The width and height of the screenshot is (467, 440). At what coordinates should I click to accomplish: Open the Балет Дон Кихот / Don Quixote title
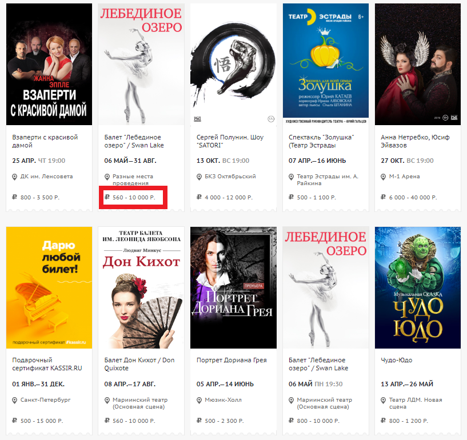coord(139,364)
